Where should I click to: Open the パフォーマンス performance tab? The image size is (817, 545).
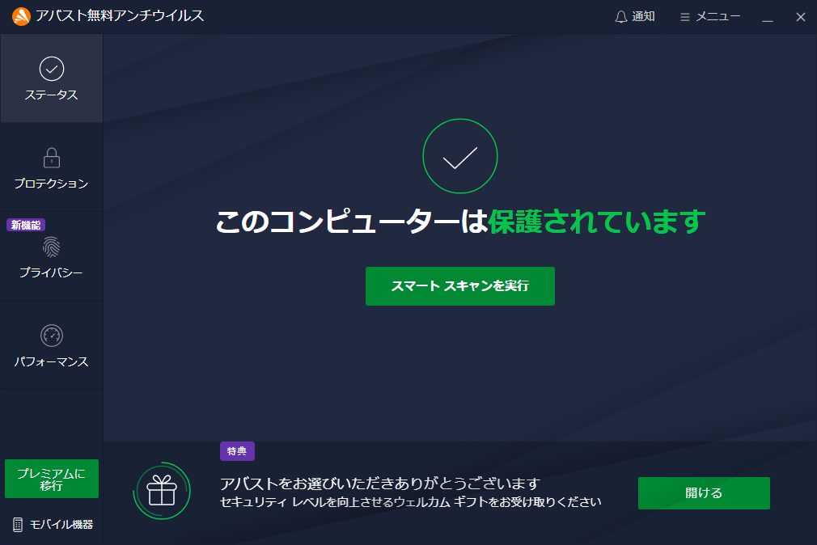point(52,345)
